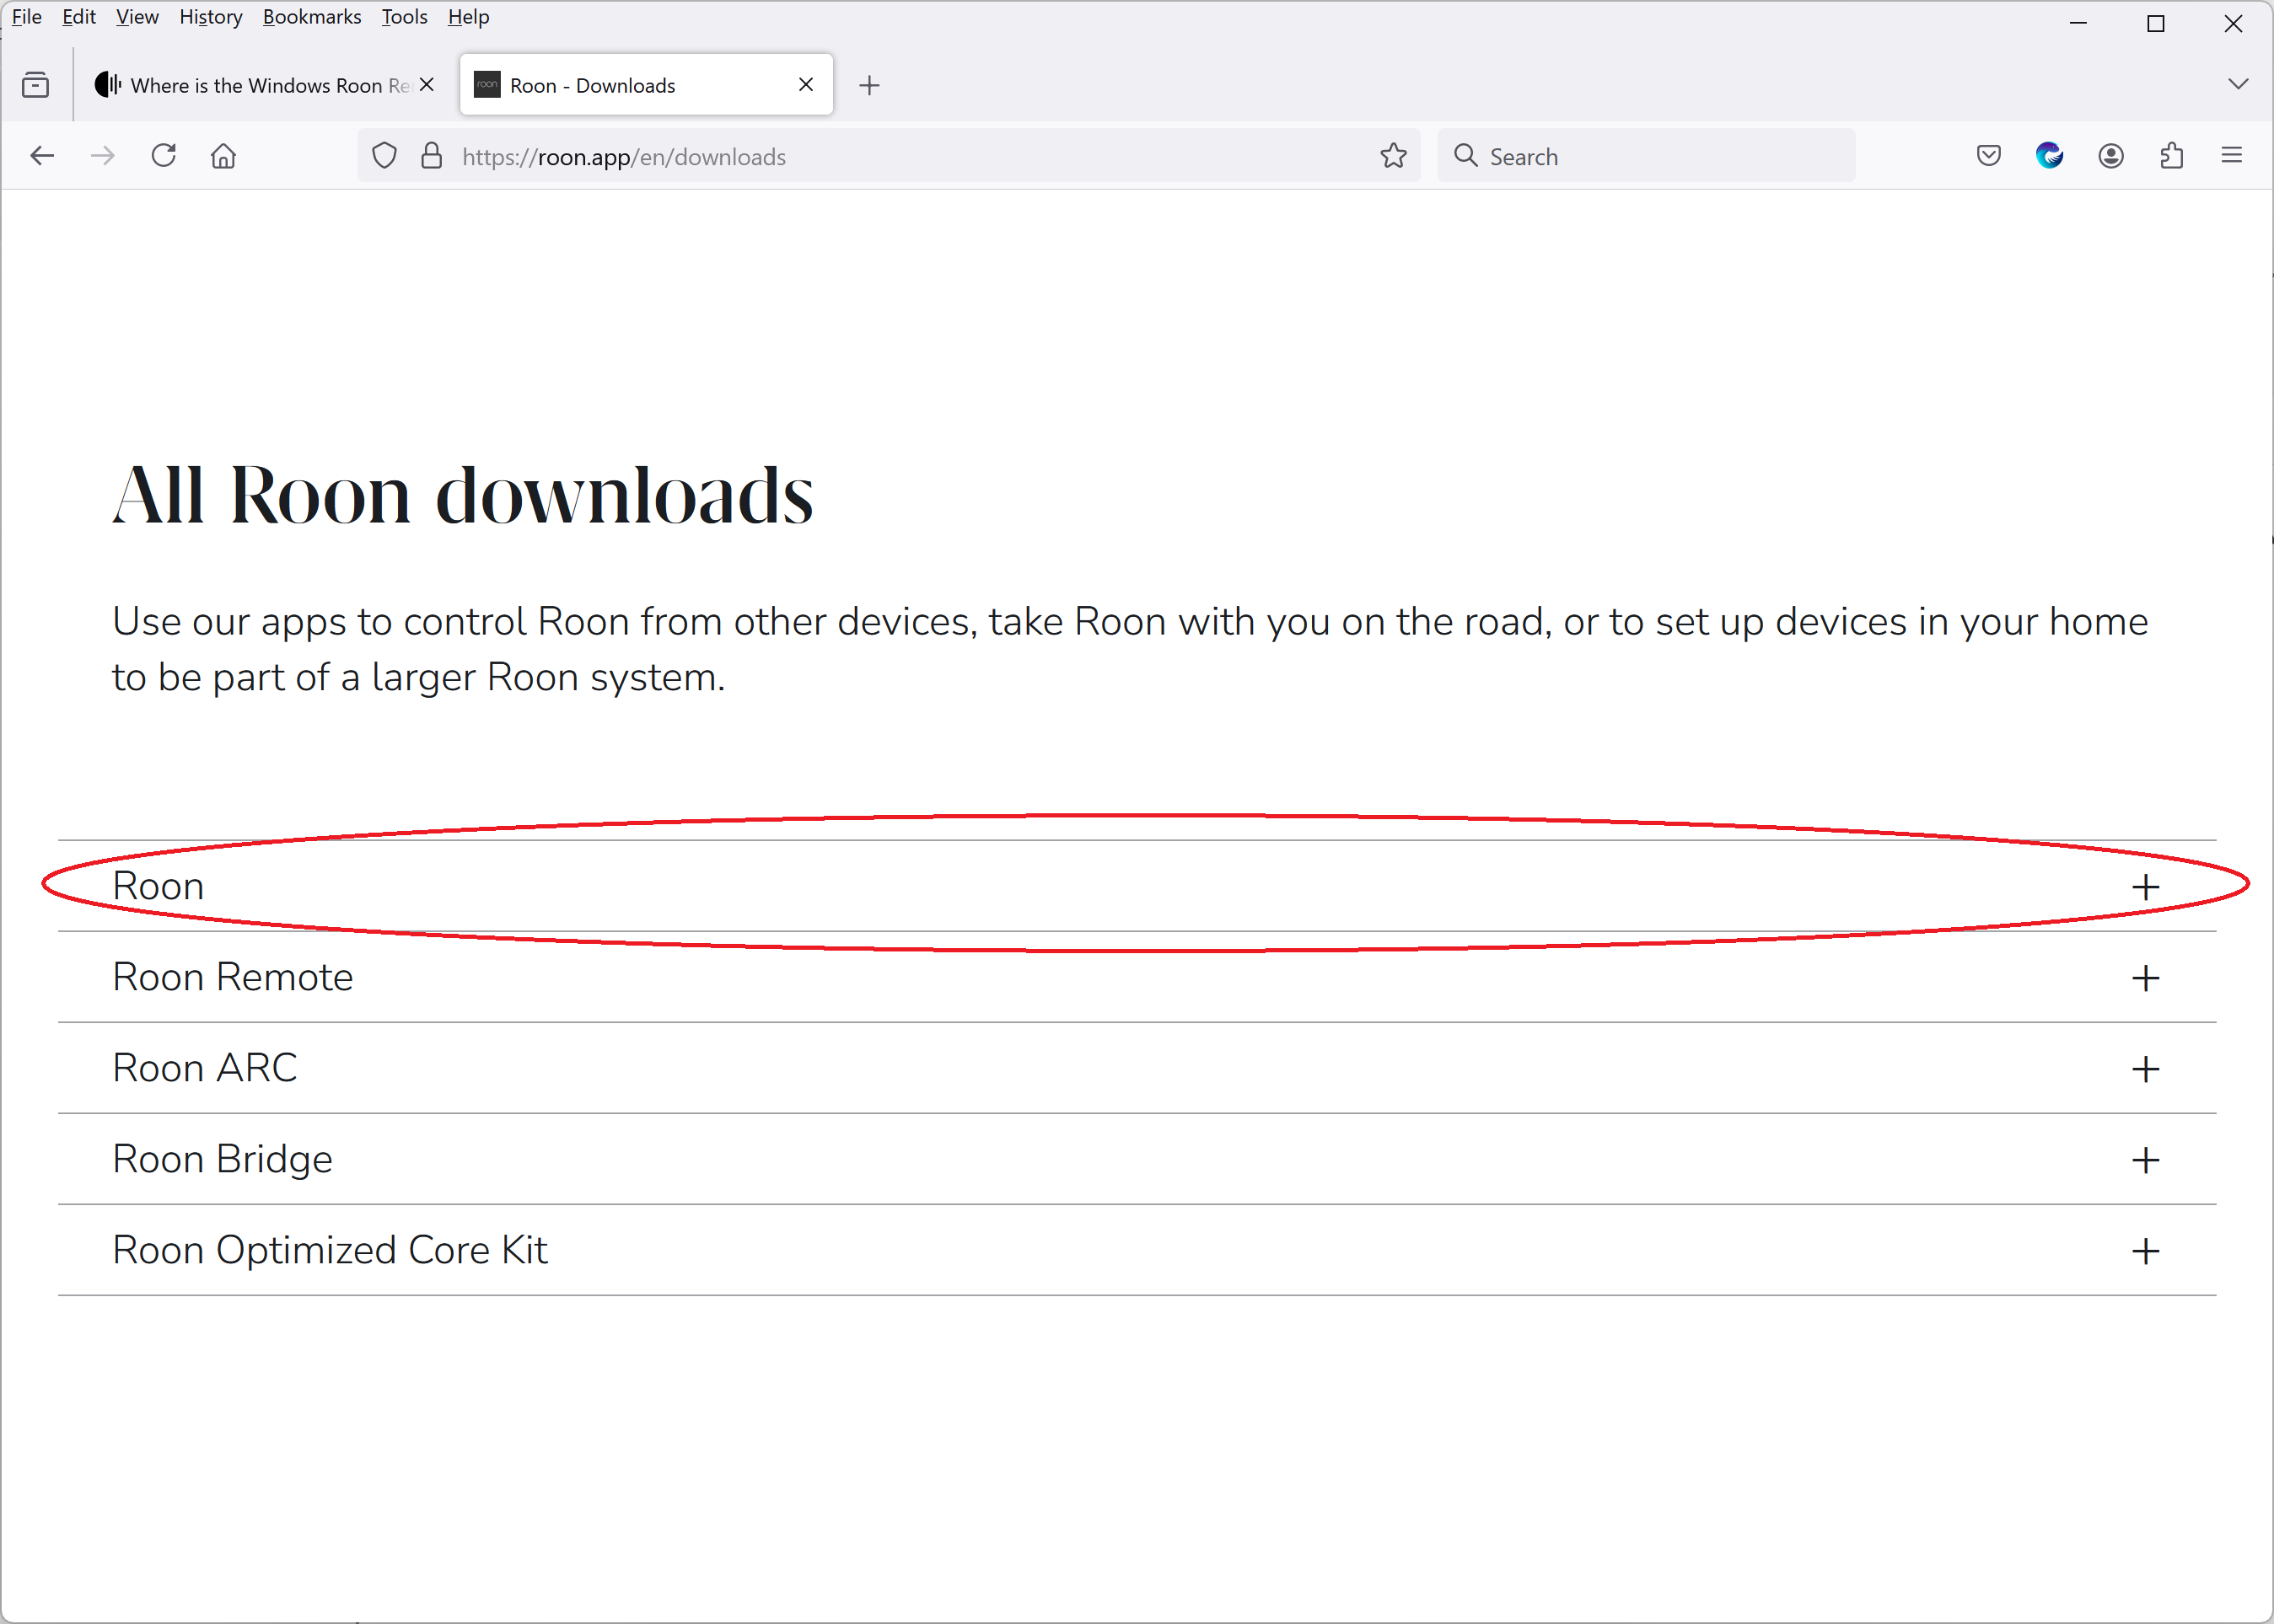The height and width of the screenshot is (1624, 2274).
Task: Click inside the Search field
Action: [x=1646, y=156]
